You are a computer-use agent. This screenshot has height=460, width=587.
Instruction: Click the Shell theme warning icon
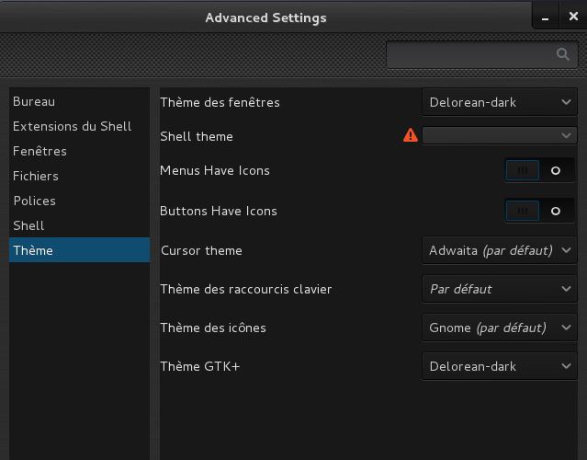click(411, 135)
